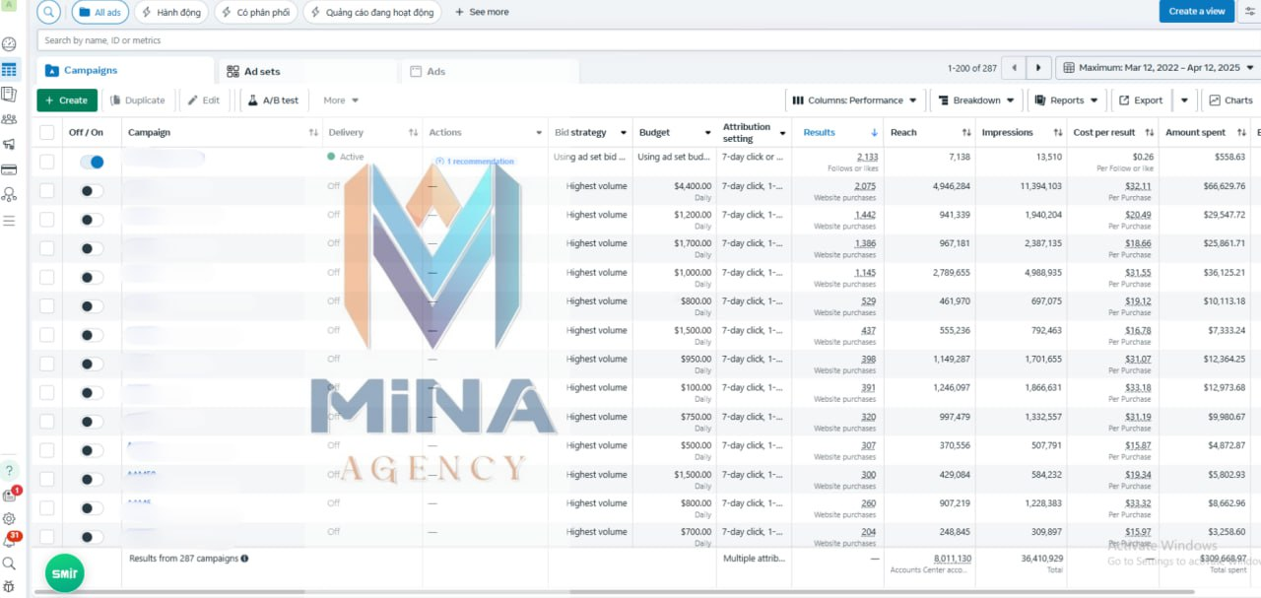
Task: Open the account overview gauge icon in sidebar
Action: point(9,44)
